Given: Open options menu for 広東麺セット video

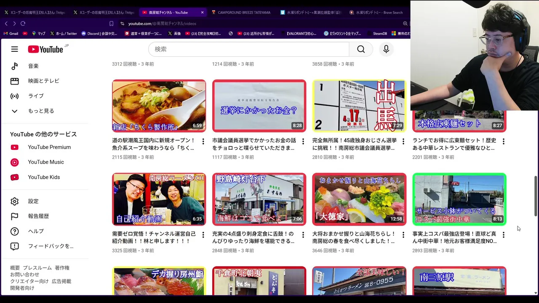Looking at the screenshot, I should (x=504, y=141).
